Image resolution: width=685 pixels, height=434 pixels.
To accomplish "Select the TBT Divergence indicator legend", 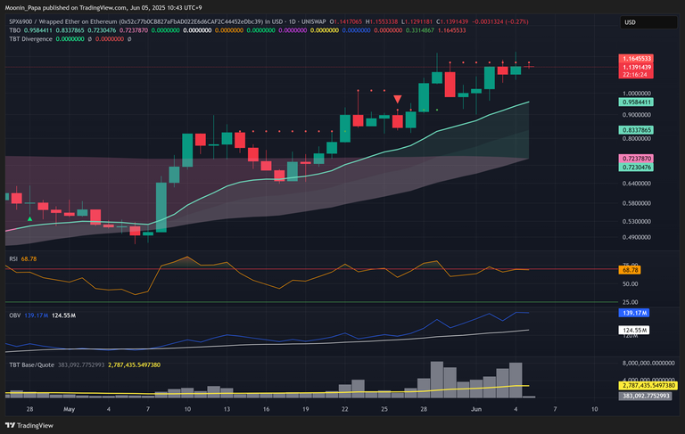I will (30, 38).
